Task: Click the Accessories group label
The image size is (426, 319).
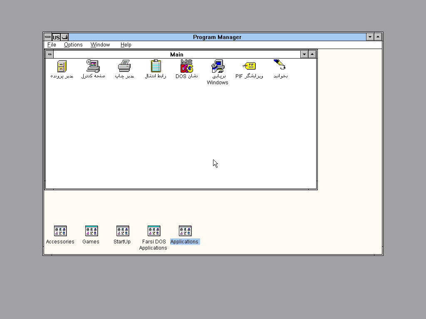Action: point(60,242)
